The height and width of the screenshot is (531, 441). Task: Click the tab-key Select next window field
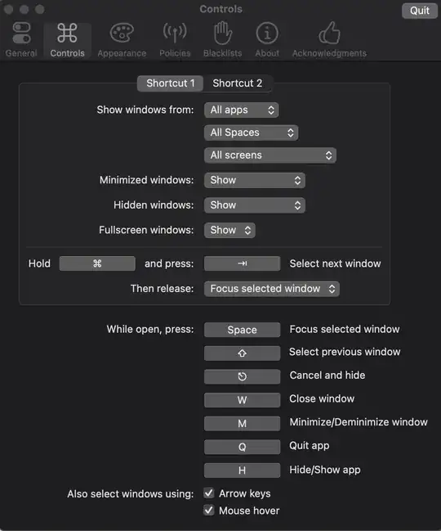[242, 263]
